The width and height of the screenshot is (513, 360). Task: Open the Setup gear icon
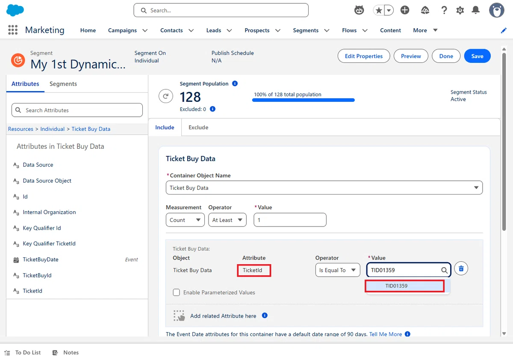coord(460,10)
